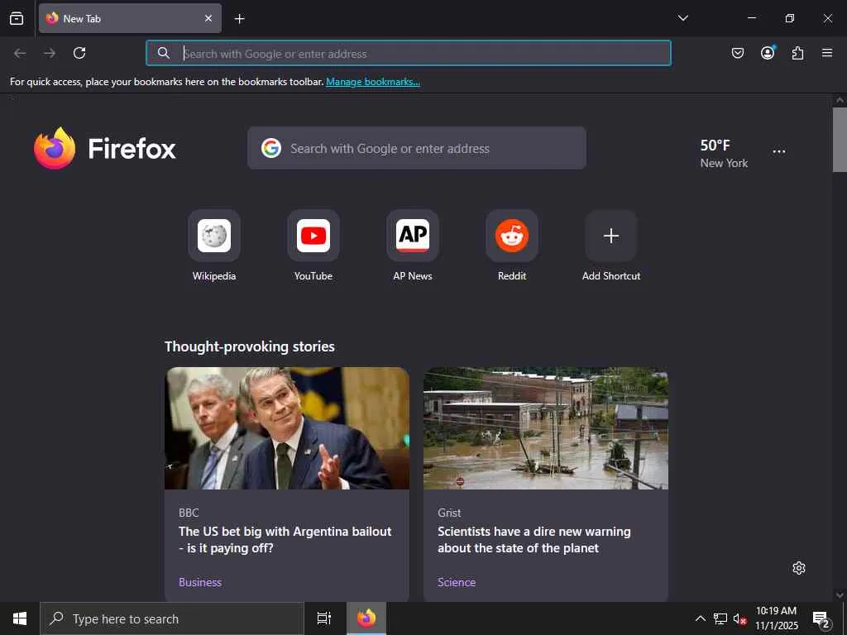The image size is (847, 635).
Task: Click the address bar search field
Action: [x=409, y=53]
